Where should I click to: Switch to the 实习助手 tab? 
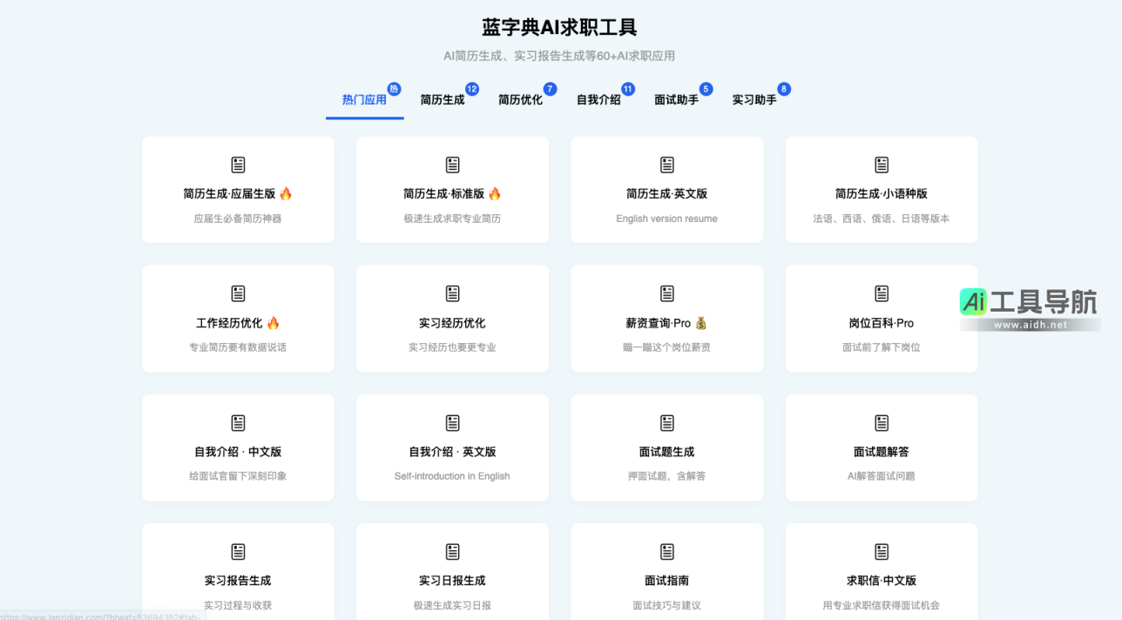pyautogui.click(x=753, y=98)
